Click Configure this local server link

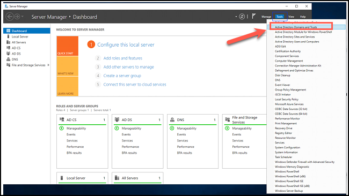pos(126,44)
